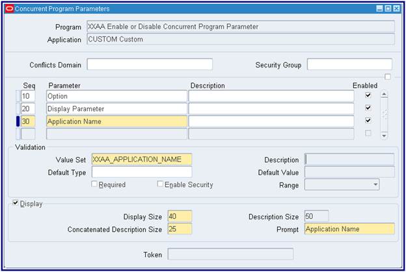Uncheck Enabled for the Option parameter
Image resolution: width=406 pixels, height=272 pixels.
click(x=368, y=95)
